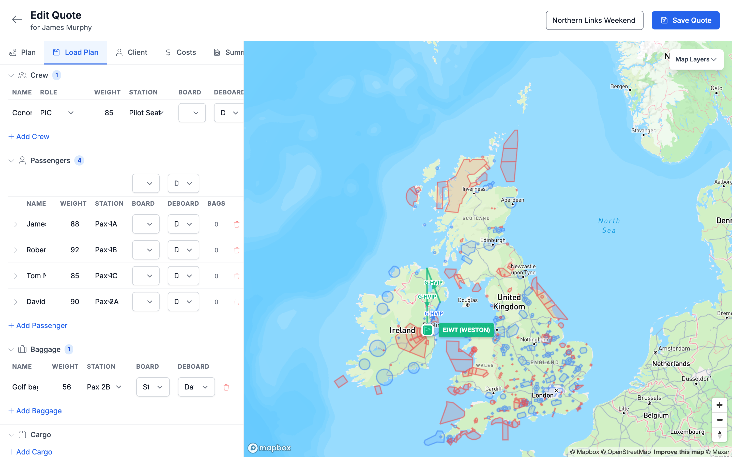Viewport: 732px width, 457px height.
Task: Add a new cargo item
Action: 30,452
